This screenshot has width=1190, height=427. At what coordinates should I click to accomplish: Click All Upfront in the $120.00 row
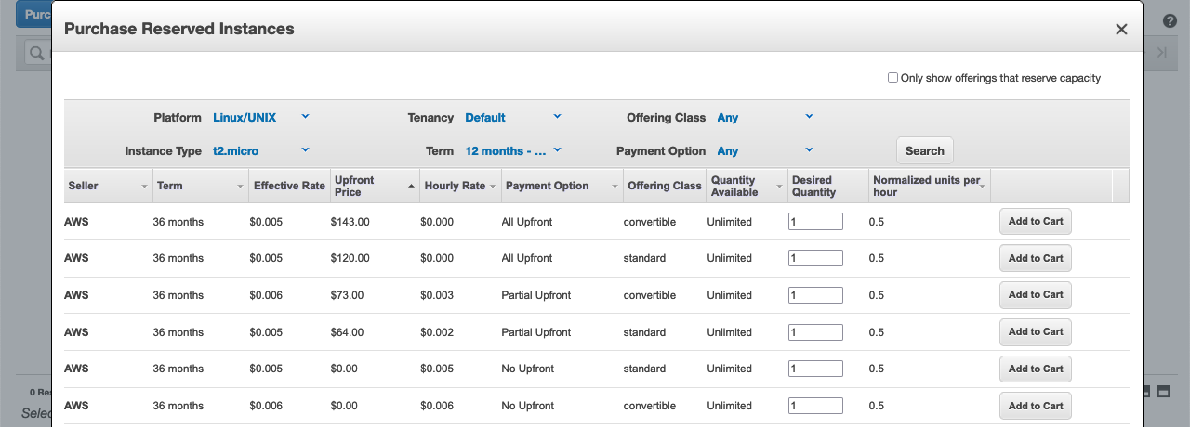[527, 258]
